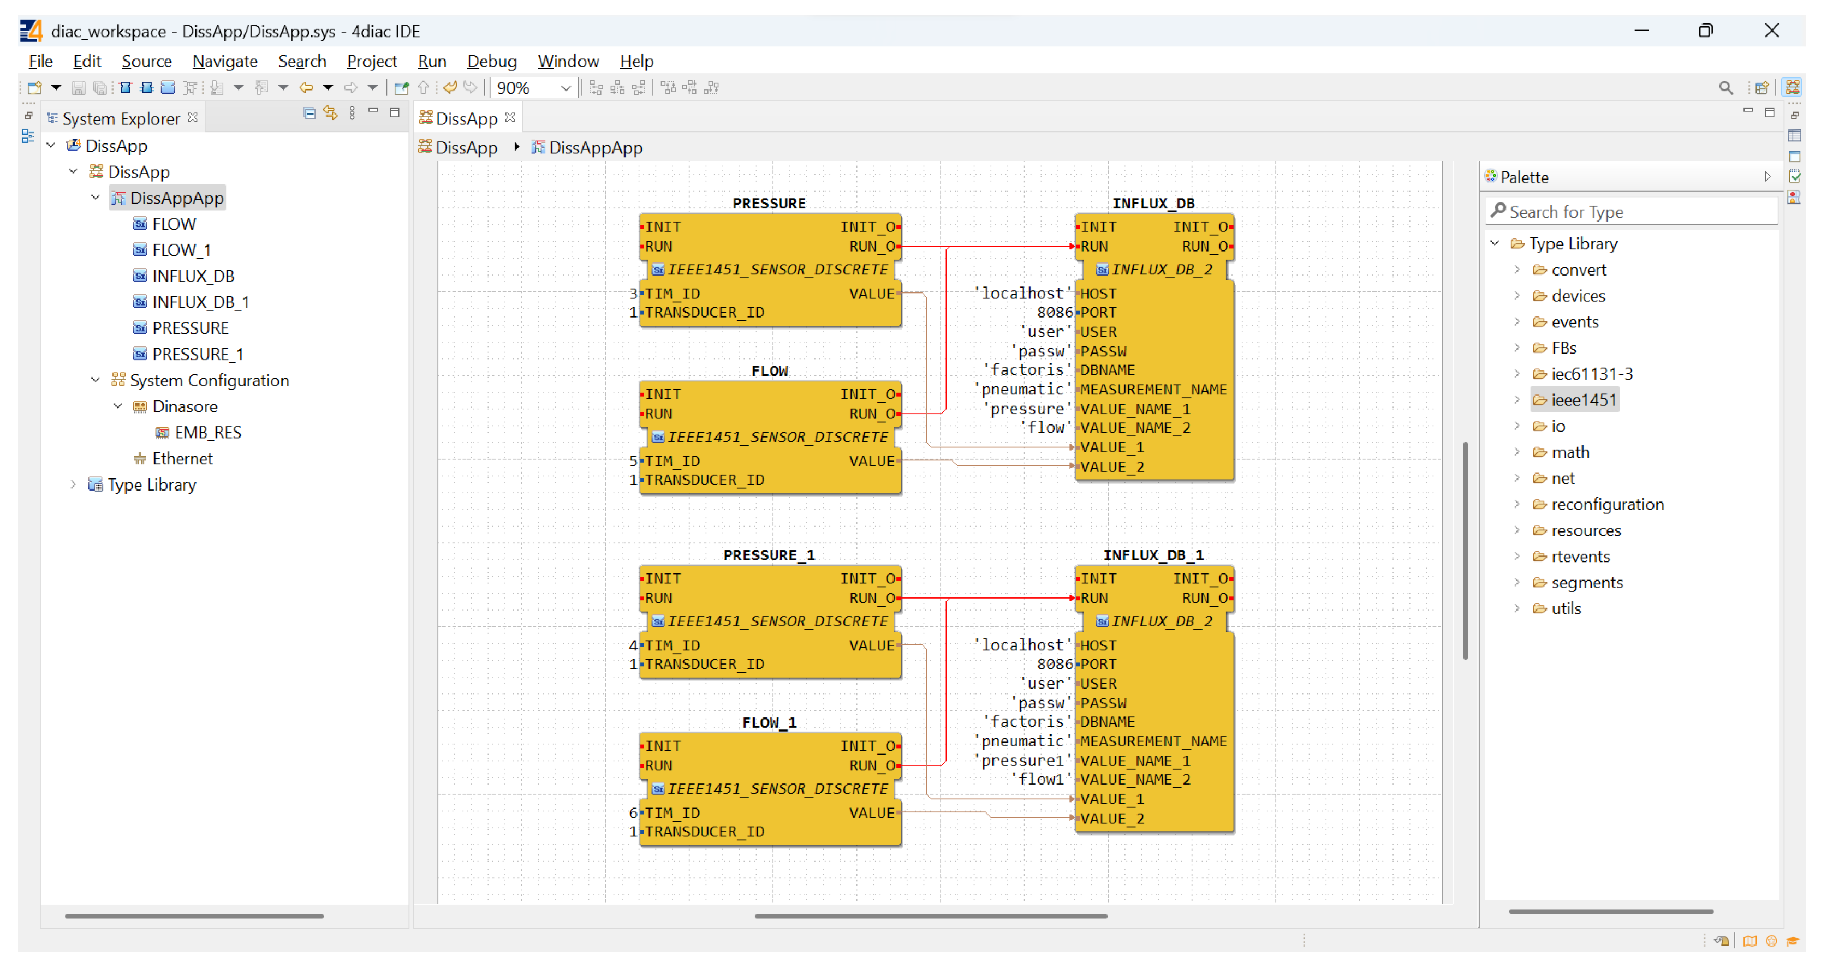Click the editor vertical scrollbar thumb
The image size is (1827, 969).
tap(1465, 550)
